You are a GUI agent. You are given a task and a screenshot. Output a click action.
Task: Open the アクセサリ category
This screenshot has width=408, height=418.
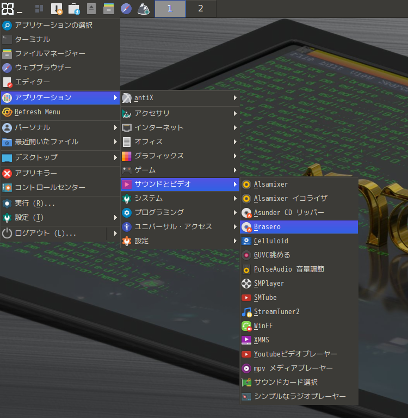(x=180, y=113)
